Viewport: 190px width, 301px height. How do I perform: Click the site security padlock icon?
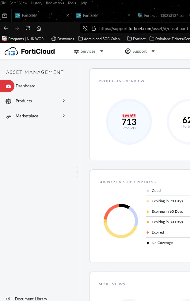[x=94, y=29]
